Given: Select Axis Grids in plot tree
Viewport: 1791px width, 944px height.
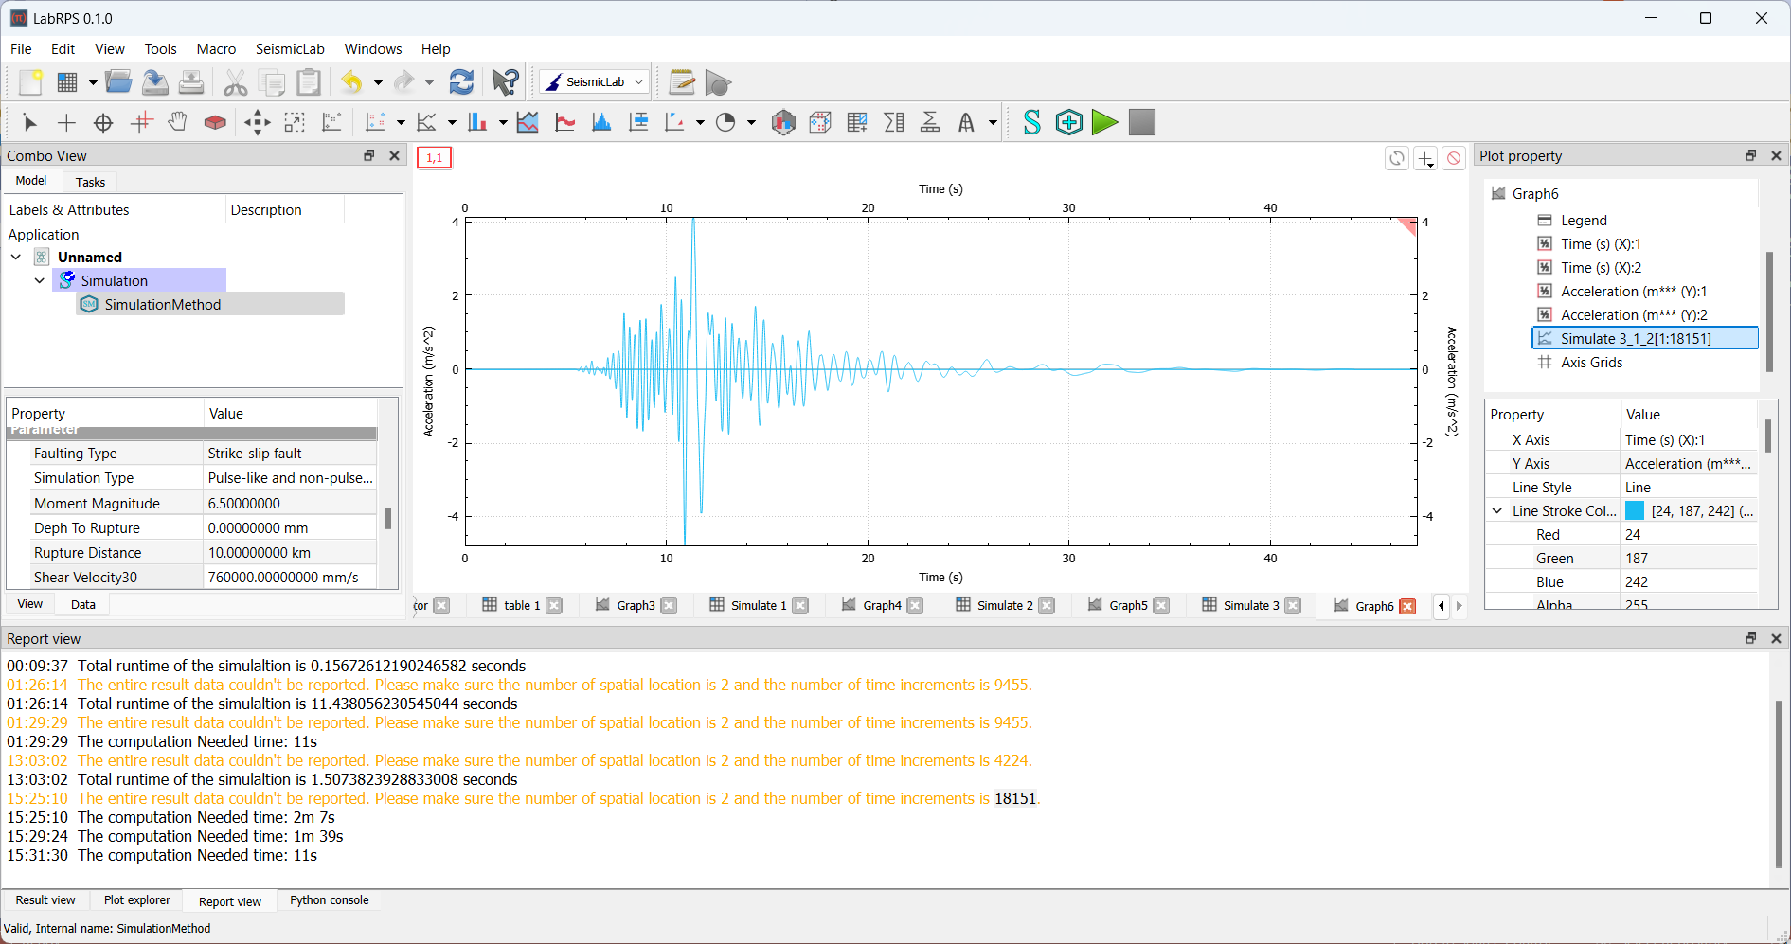Looking at the screenshot, I should click(1591, 363).
